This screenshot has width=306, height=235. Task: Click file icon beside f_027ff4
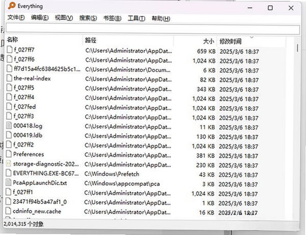click(x=9, y=97)
